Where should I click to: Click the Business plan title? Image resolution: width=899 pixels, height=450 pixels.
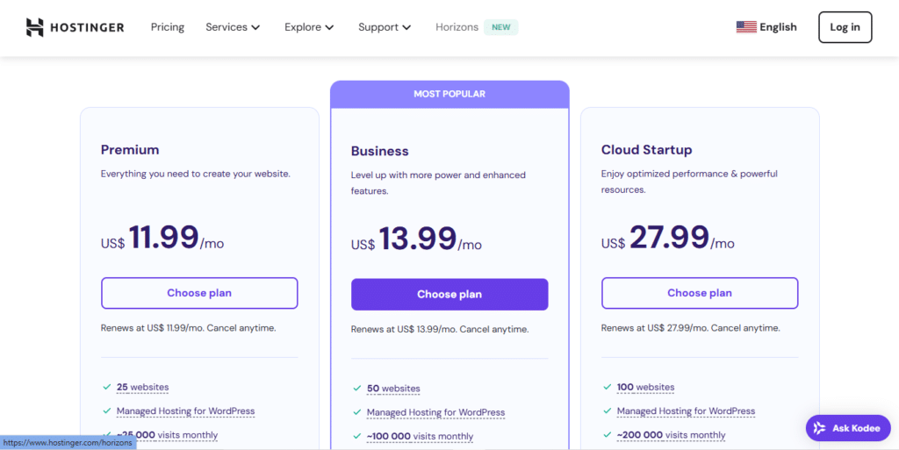tap(379, 151)
